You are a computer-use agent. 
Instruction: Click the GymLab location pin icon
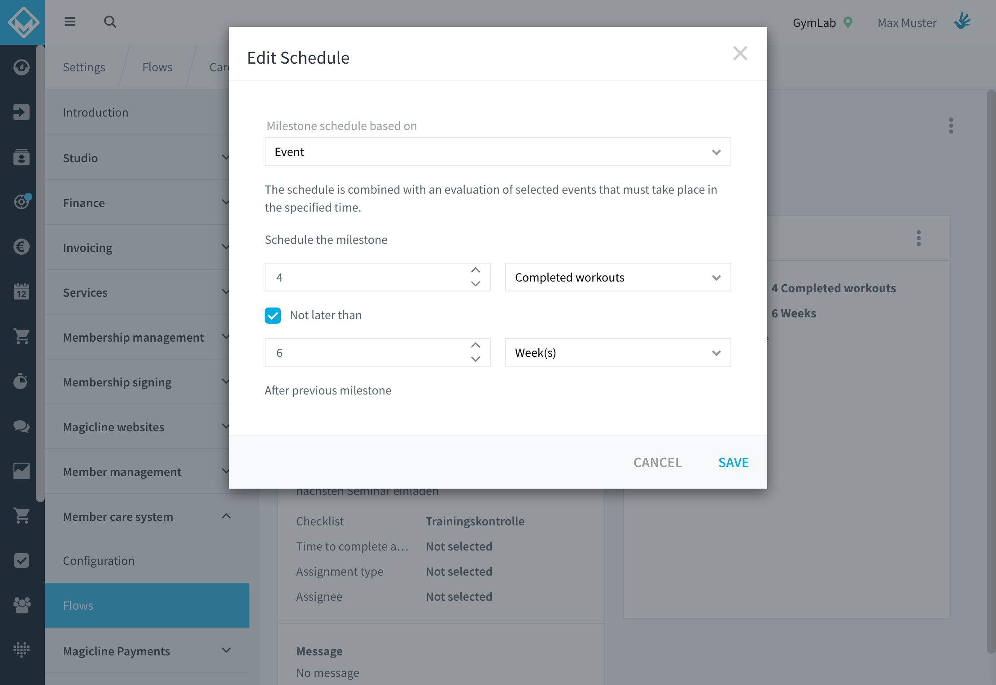pos(847,22)
